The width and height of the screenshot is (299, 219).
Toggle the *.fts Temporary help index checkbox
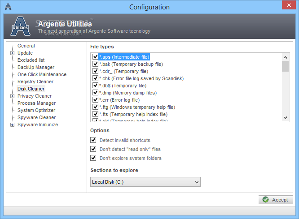95,114
